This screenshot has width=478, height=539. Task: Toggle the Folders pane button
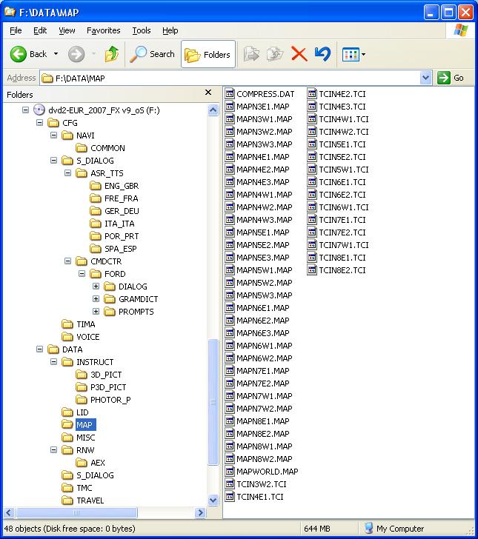208,54
